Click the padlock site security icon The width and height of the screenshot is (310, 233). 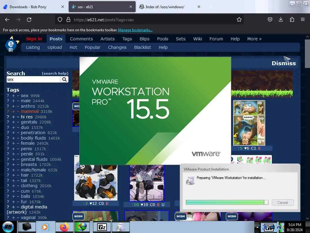pyautogui.click(x=68, y=20)
